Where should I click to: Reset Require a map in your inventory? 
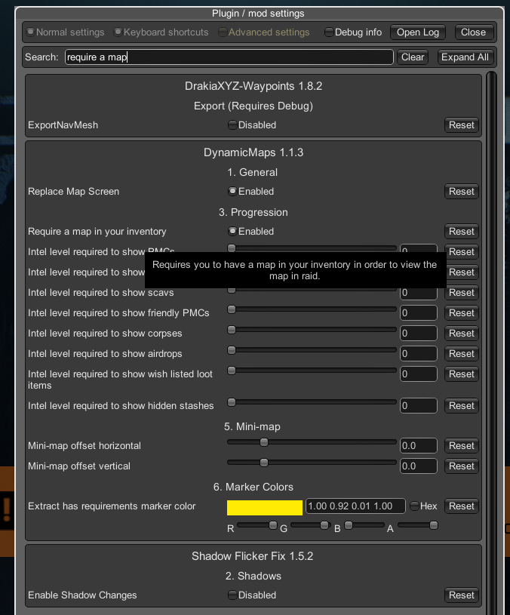(x=462, y=231)
